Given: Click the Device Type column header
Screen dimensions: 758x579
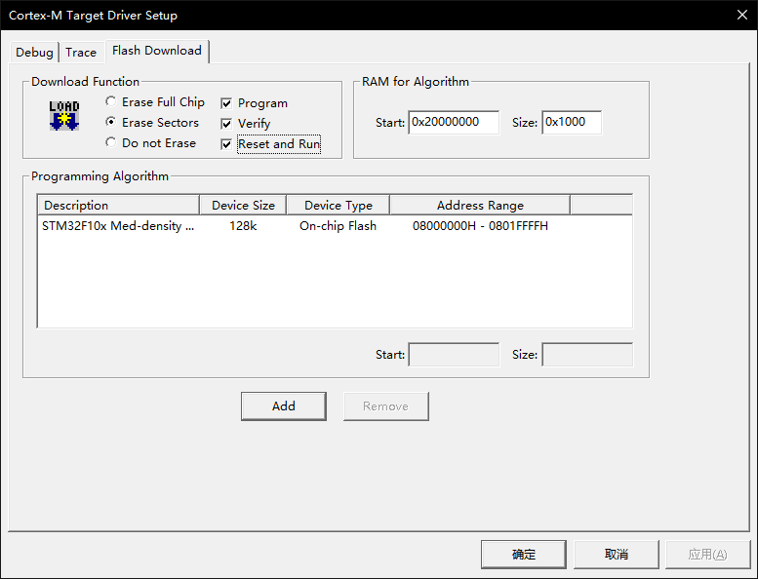Looking at the screenshot, I should click(x=339, y=206).
